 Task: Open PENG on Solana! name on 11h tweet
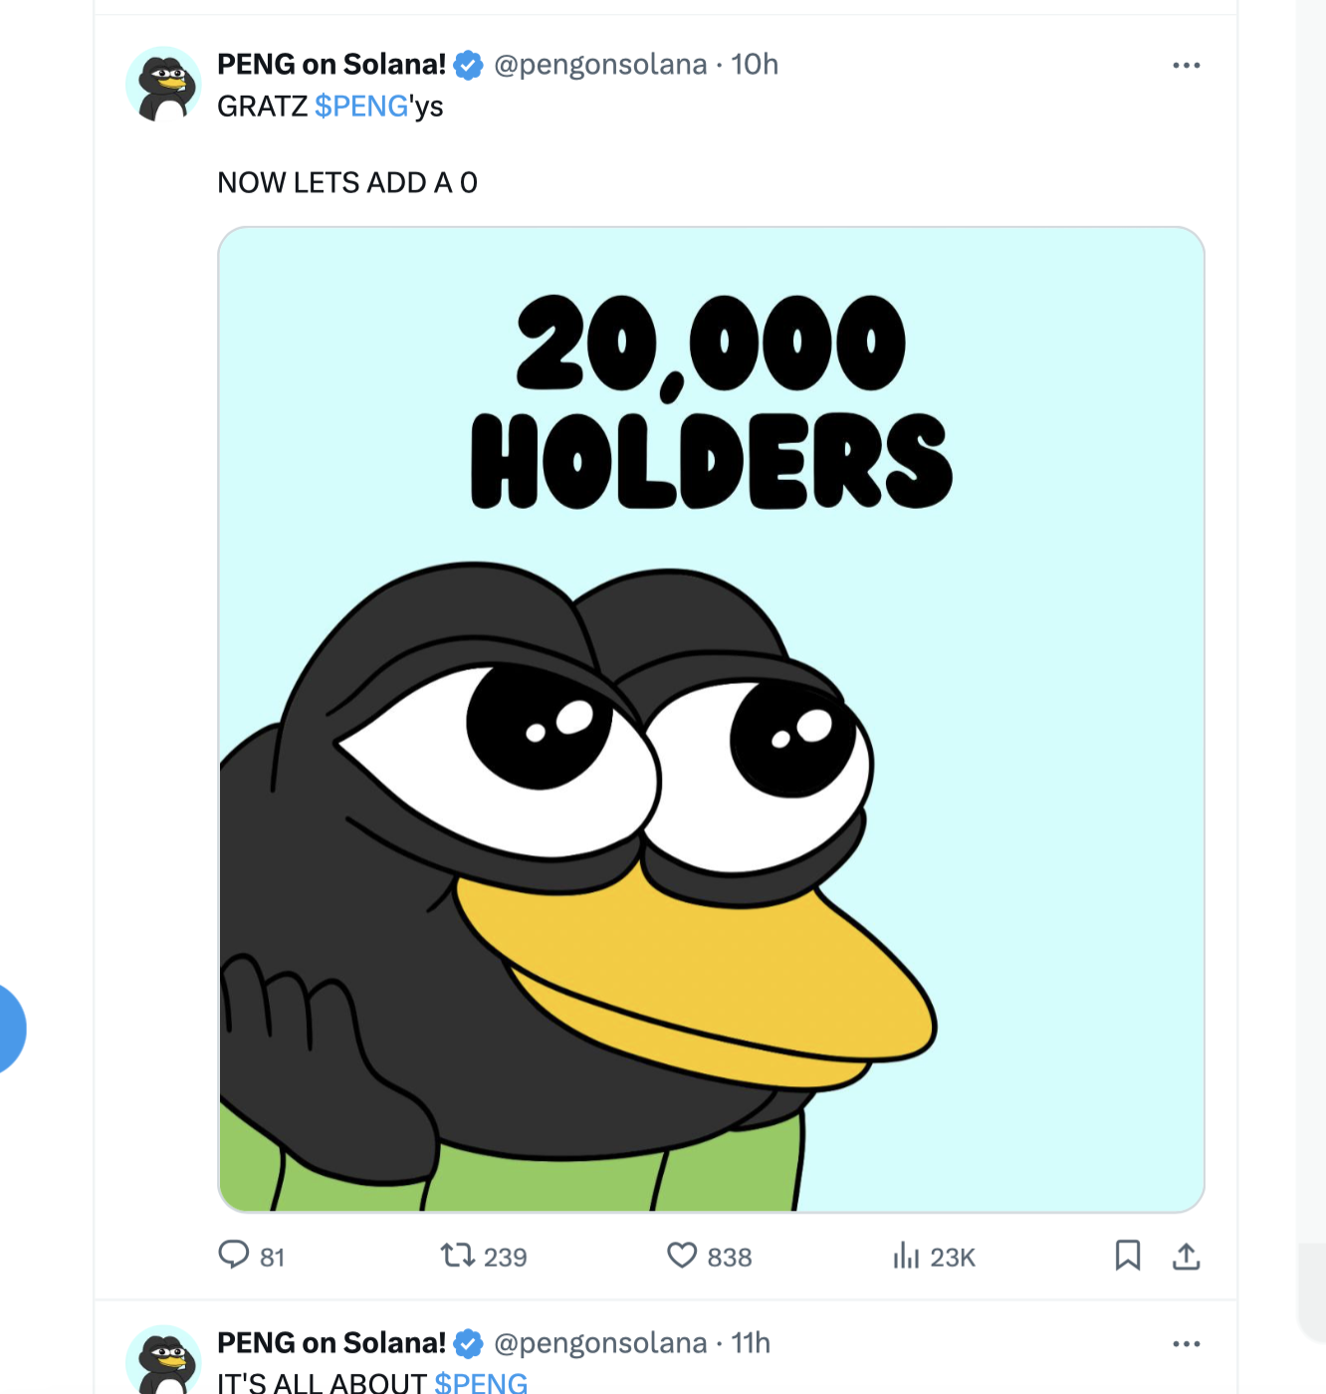click(331, 1343)
